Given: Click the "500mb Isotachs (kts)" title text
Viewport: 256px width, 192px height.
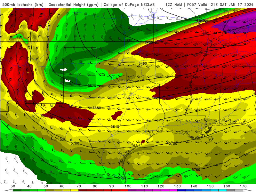Looking at the screenshot, I should coord(23,4).
